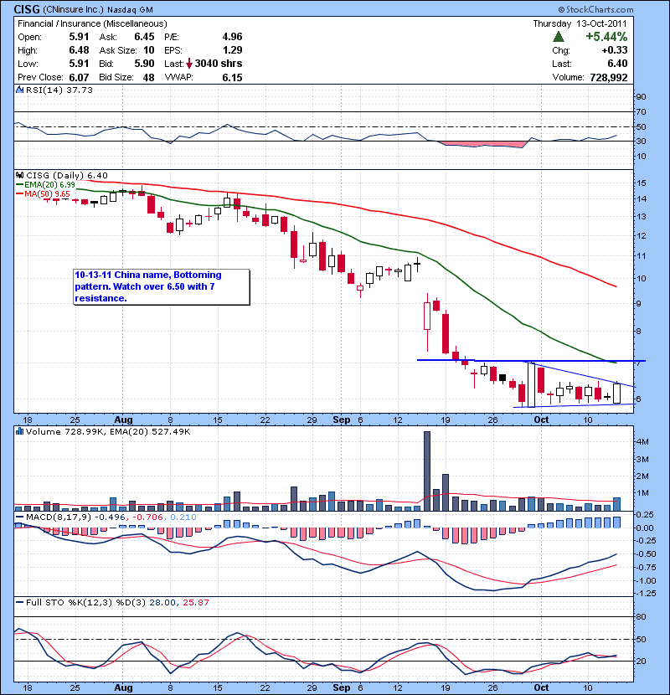Click the EPS value 1.29
The height and width of the screenshot is (695, 670).
232,50
